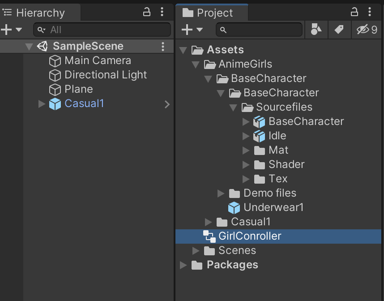The width and height of the screenshot is (384, 301).
Task: Click the Hierarchy panel lock icon
Action: [147, 12]
